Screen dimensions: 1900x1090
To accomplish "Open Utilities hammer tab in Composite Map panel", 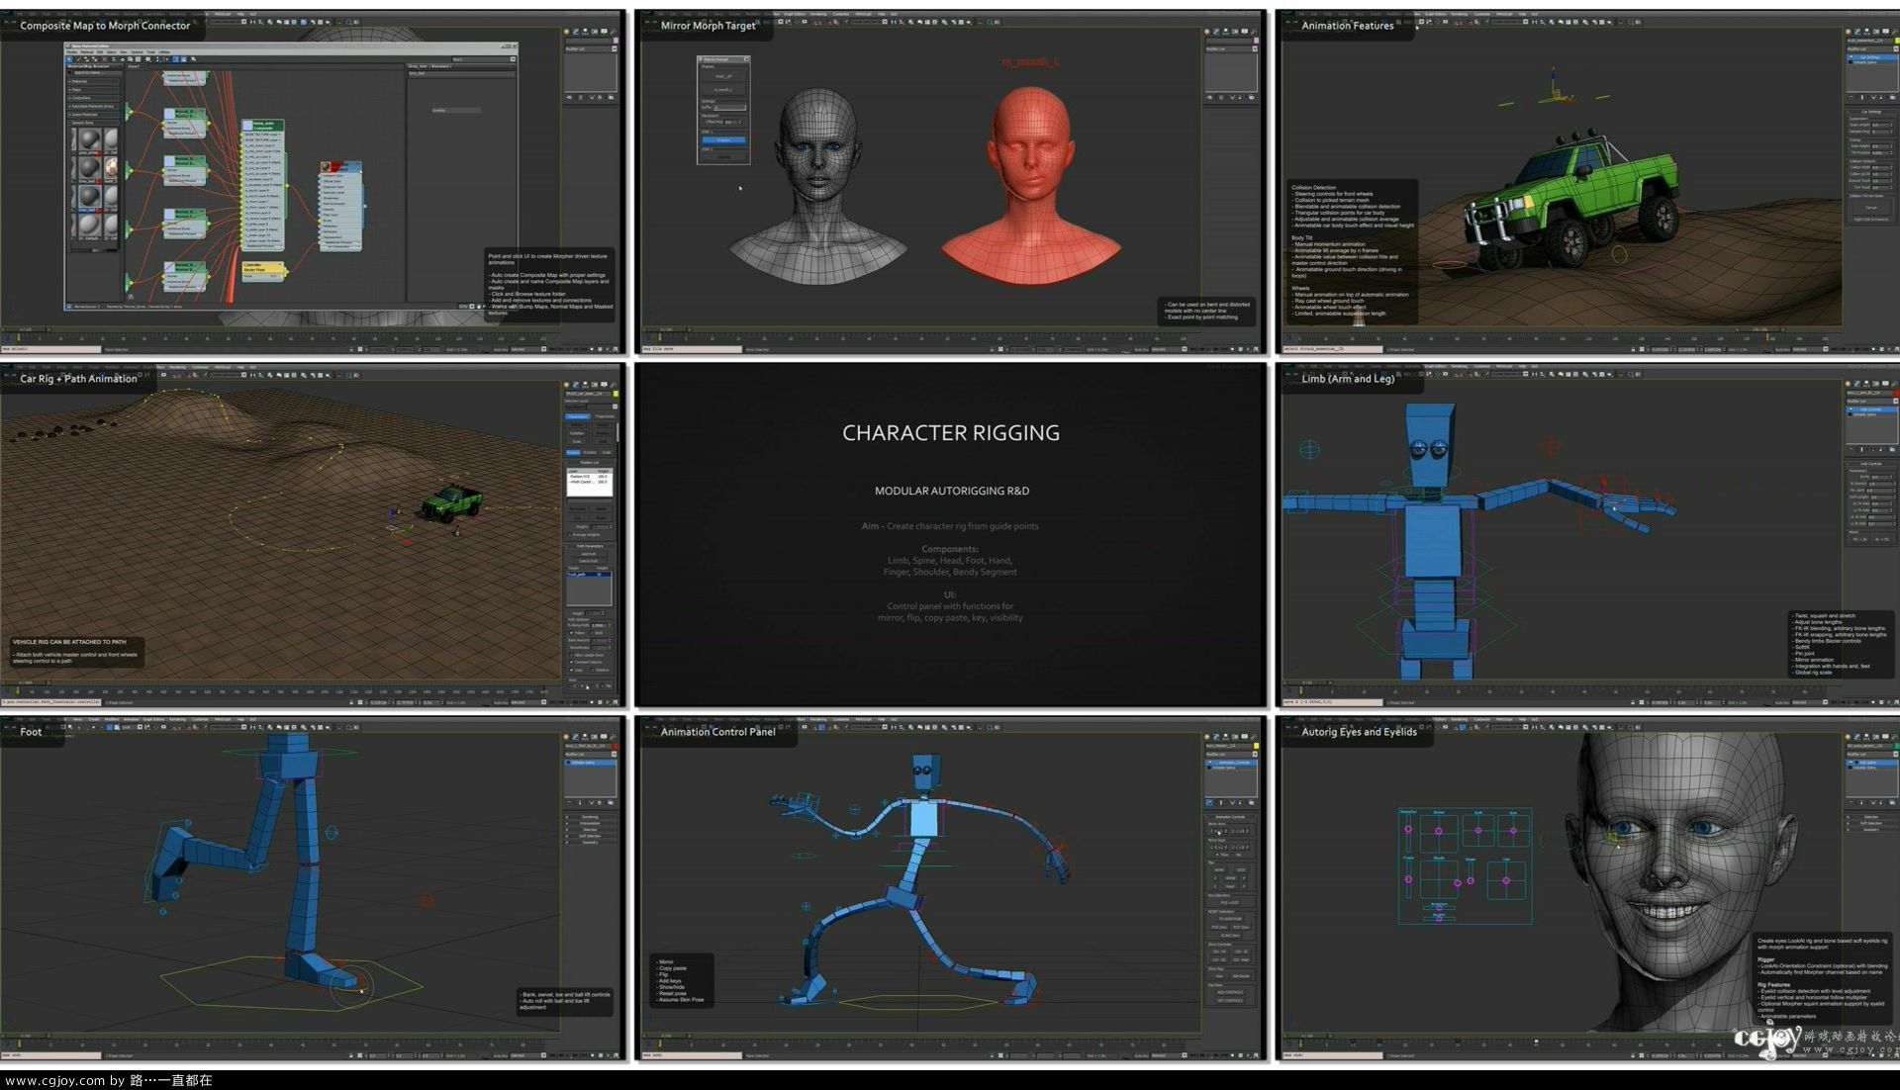I will click(614, 32).
